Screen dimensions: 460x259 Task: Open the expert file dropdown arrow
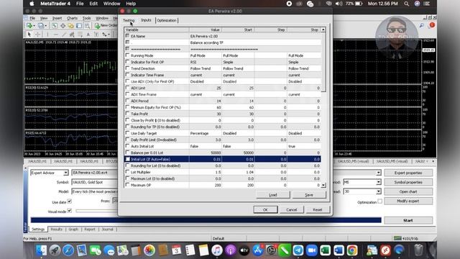[x=379, y=173]
